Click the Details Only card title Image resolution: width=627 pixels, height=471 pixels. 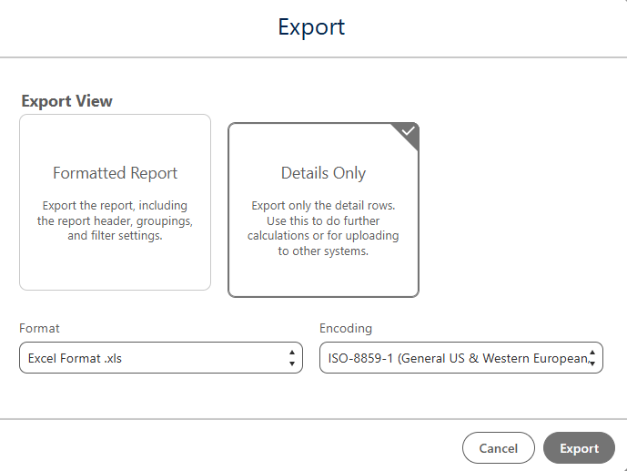click(323, 173)
